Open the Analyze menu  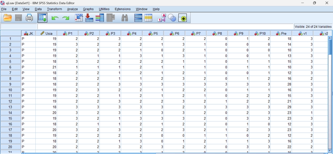tap(72, 9)
